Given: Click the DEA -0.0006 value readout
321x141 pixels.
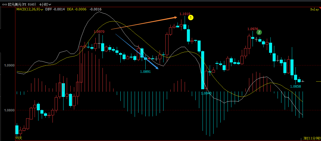Looking at the screenshot, I should click(77, 9).
